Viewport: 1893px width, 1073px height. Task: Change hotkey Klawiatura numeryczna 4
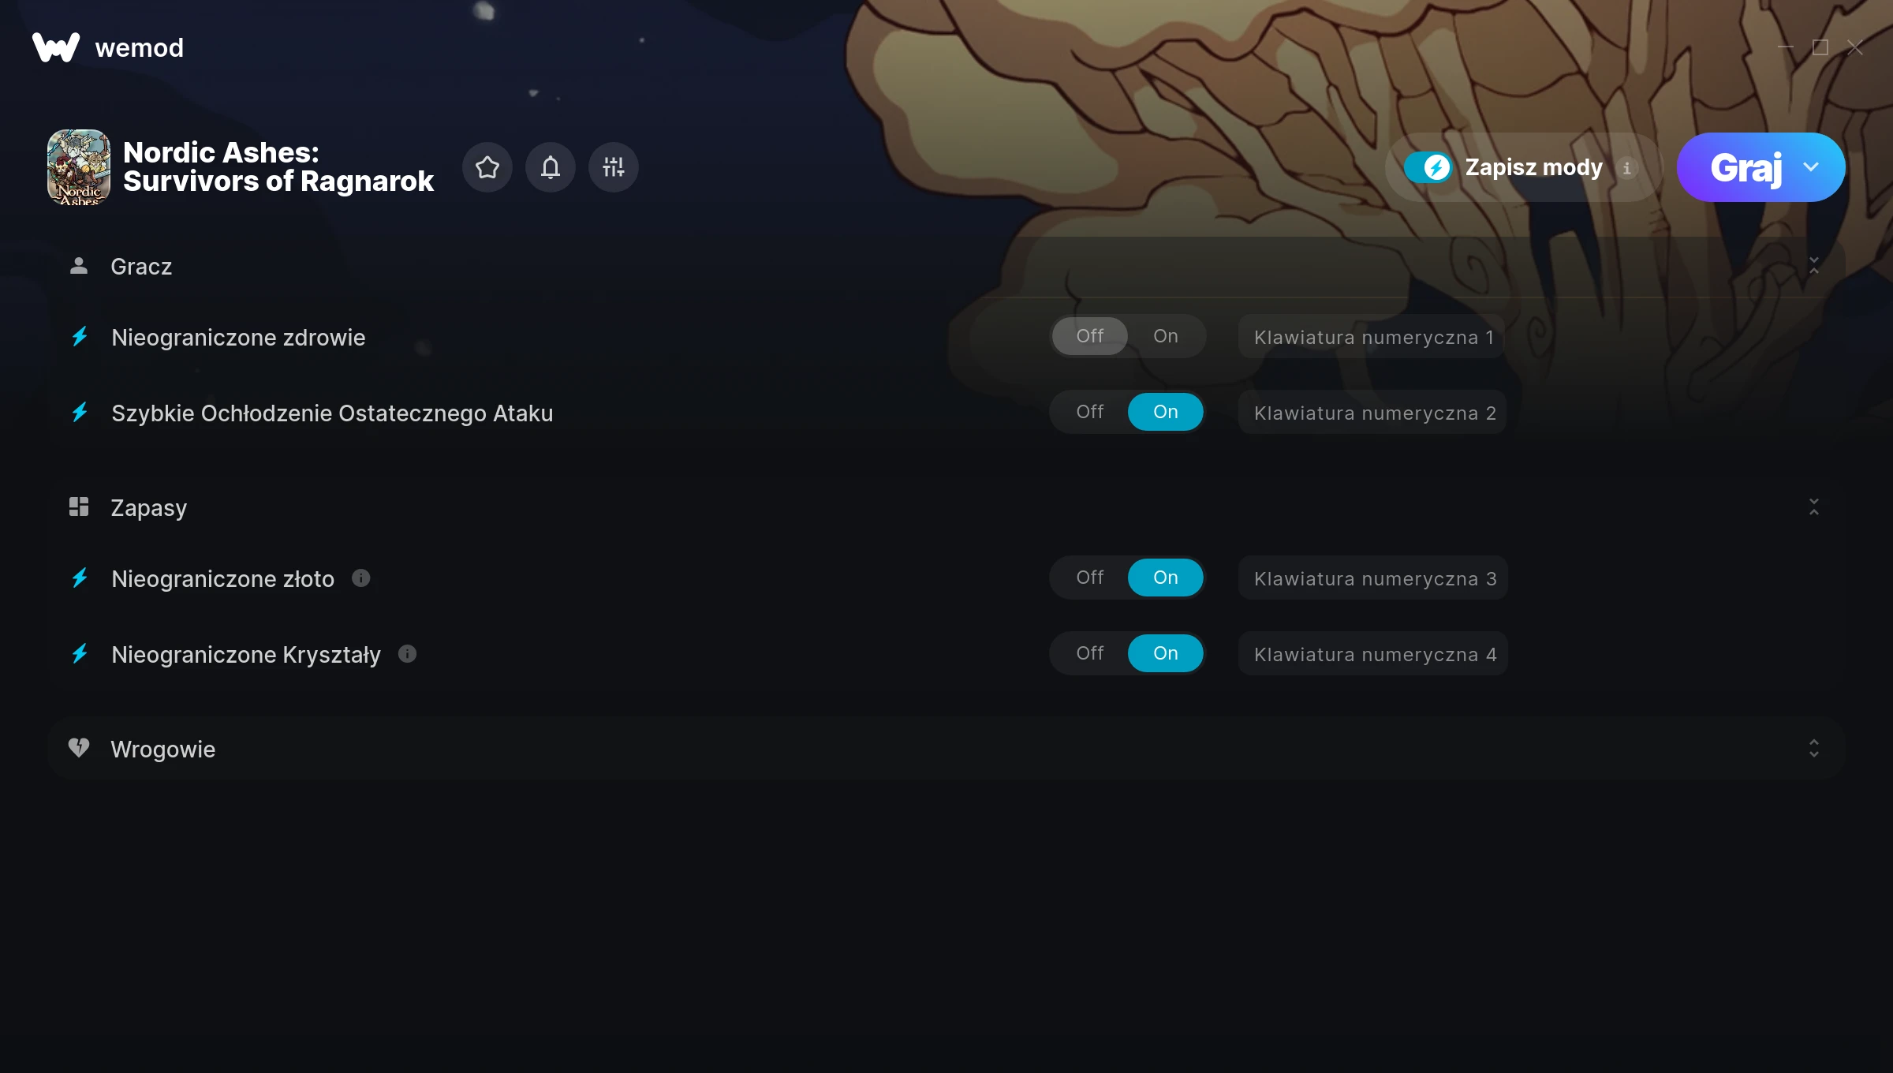1373,654
